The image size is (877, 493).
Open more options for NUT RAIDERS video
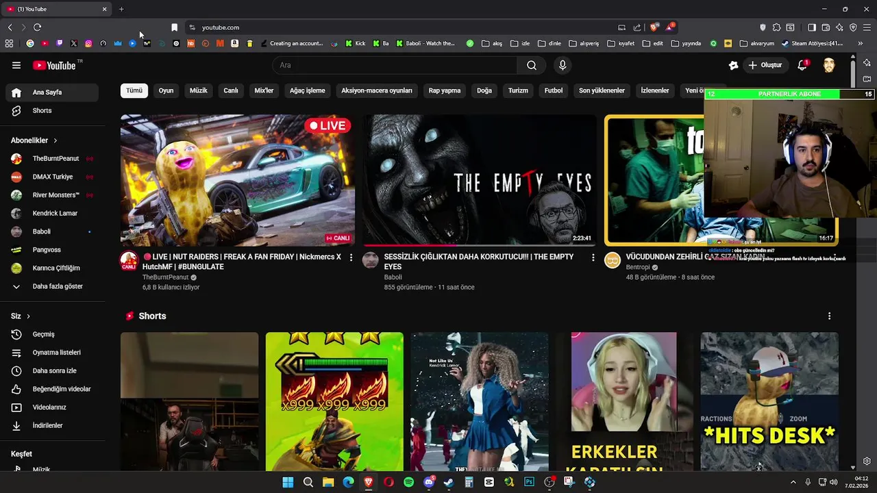pos(351,257)
